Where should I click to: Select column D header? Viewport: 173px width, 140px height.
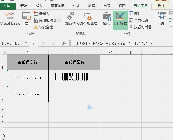(x=131, y=52)
